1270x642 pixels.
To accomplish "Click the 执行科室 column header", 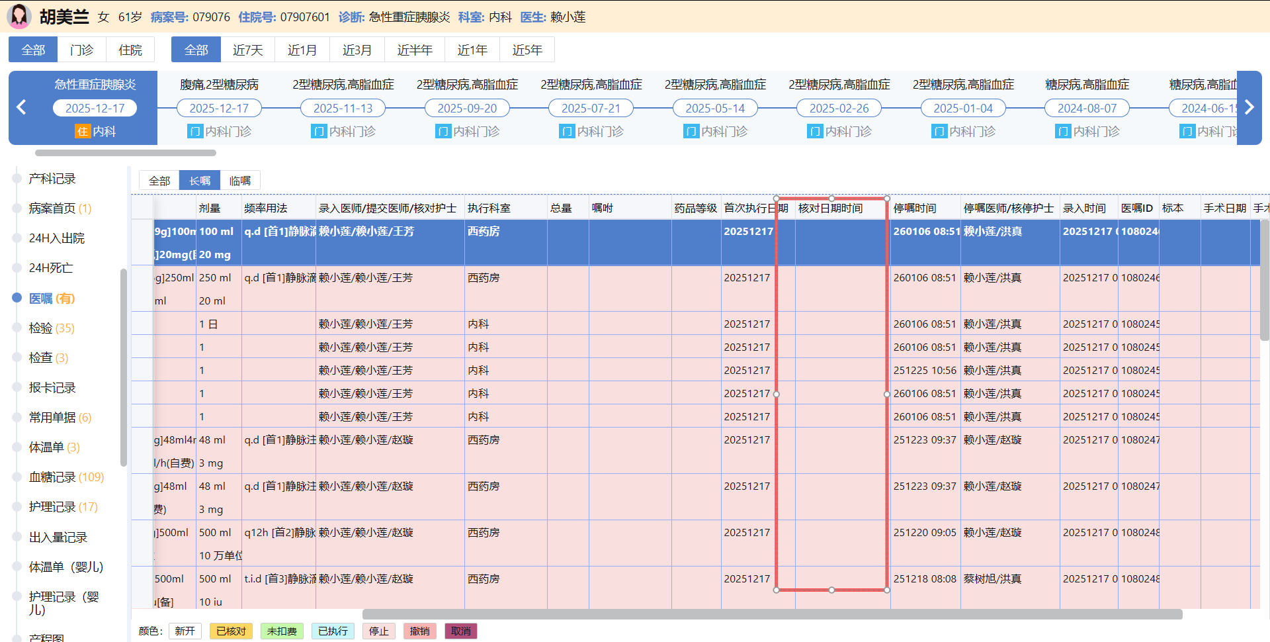I will point(505,208).
